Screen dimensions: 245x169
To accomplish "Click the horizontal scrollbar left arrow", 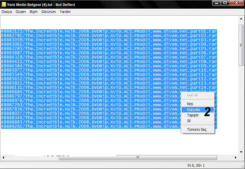I will click(x=3, y=157).
